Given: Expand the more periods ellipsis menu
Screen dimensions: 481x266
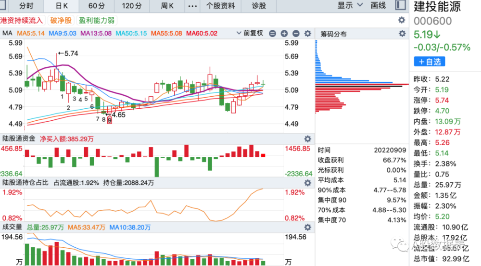Looking at the screenshot, I should point(192,6).
